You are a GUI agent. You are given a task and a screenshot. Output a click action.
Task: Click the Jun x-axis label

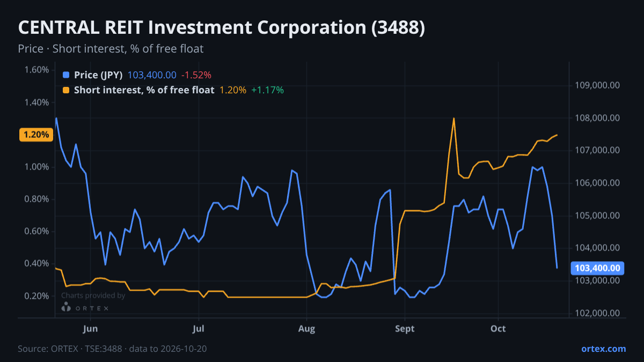(91, 329)
